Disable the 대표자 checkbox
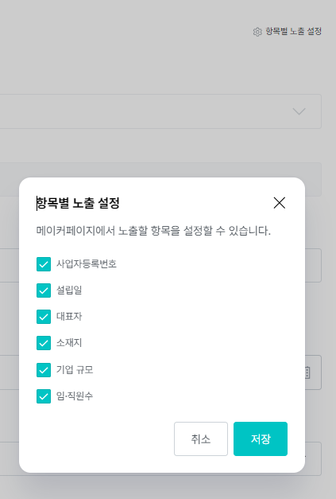Viewport: 336px width, 499px height. 44,317
